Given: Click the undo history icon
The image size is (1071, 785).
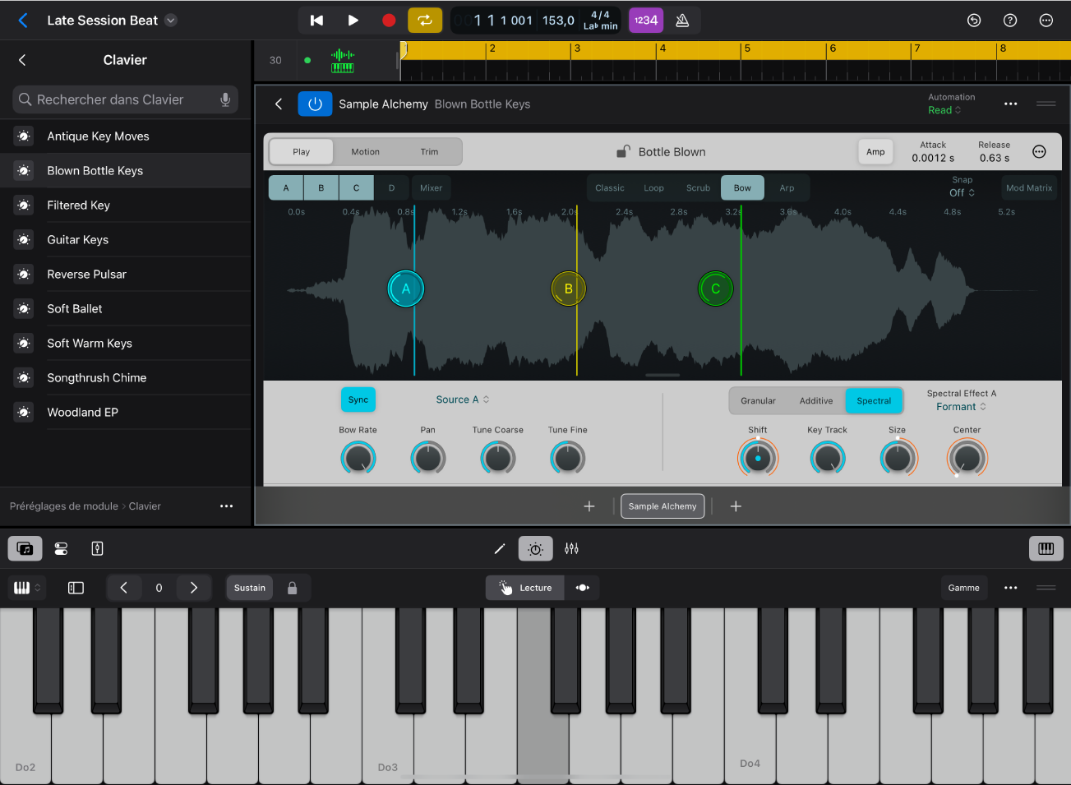Looking at the screenshot, I should pos(974,21).
